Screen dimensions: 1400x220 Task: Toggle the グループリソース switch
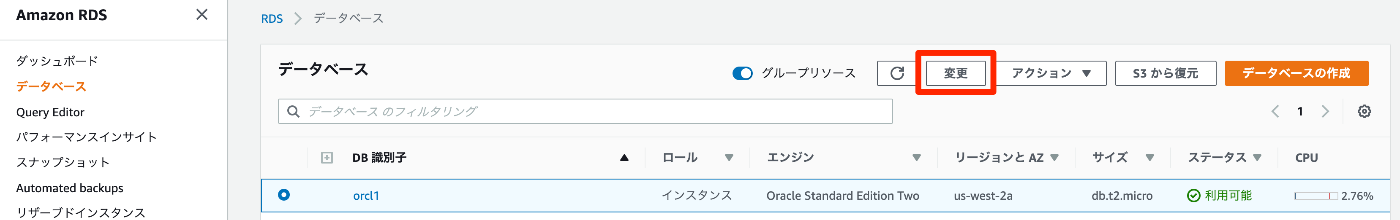point(742,73)
